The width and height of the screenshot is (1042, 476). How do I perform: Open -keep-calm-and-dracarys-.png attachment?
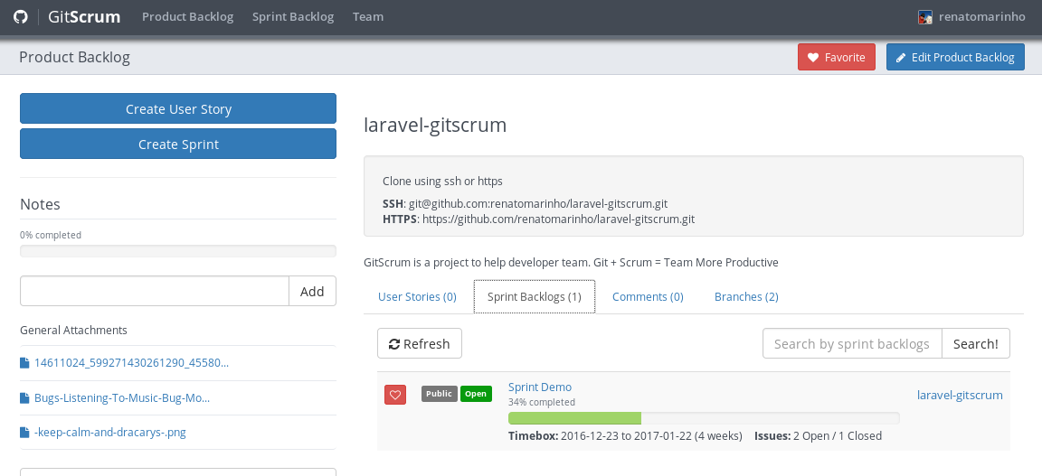pos(110,433)
